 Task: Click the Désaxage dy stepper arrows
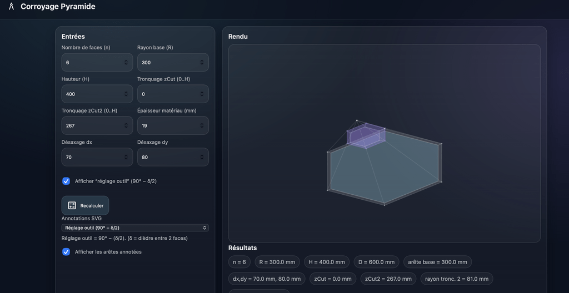click(x=202, y=158)
